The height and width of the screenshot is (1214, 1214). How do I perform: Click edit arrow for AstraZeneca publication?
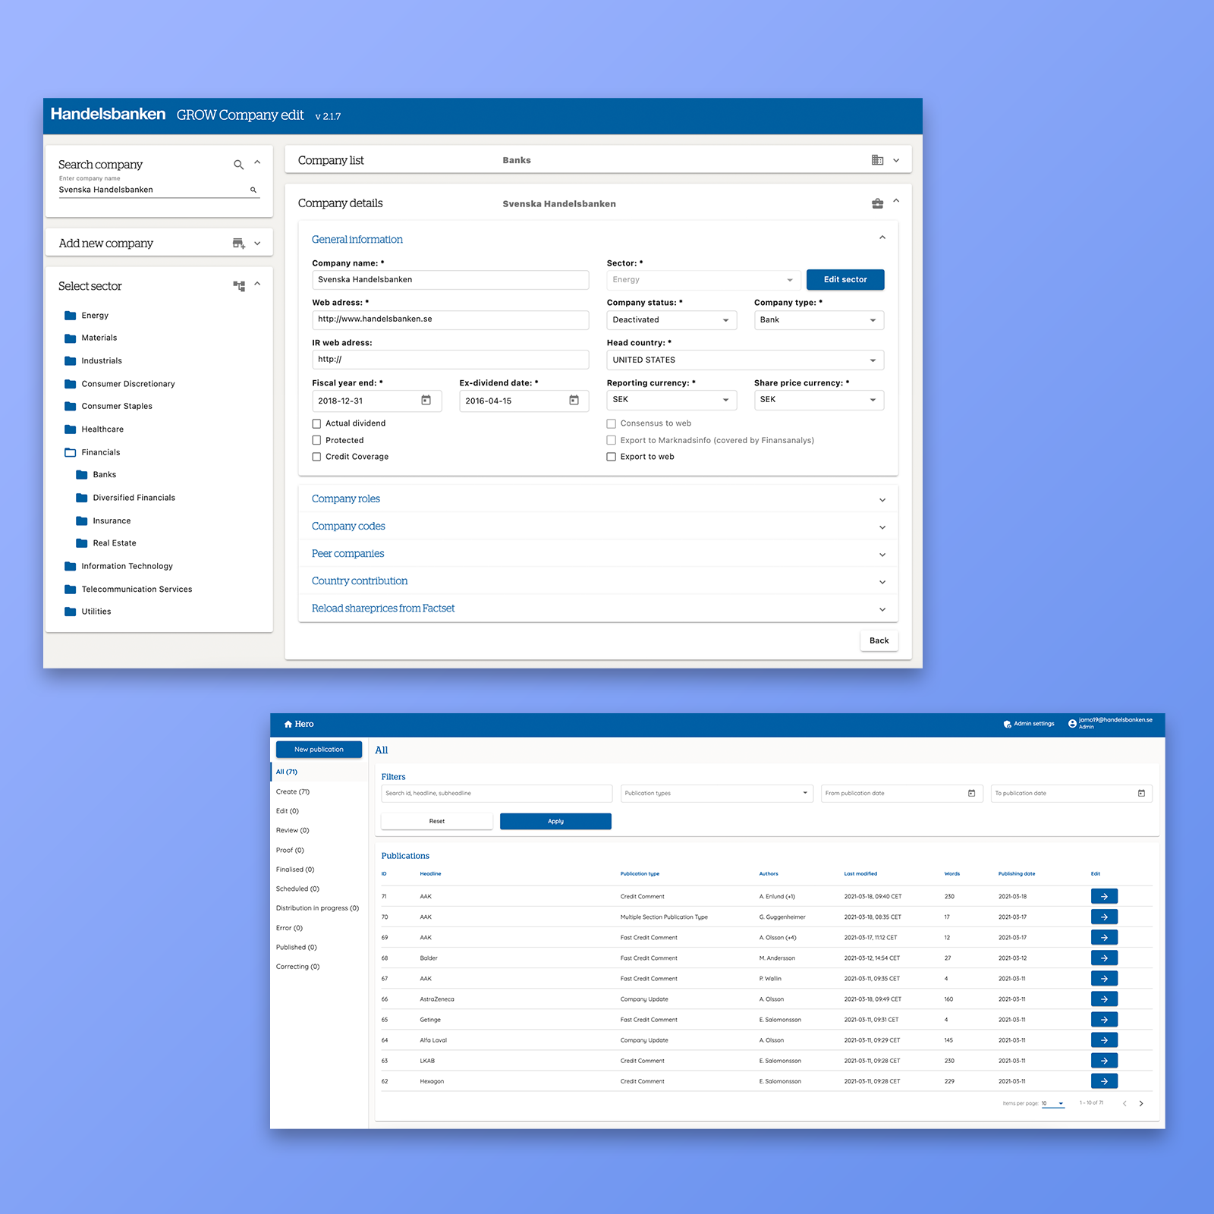tap(1104, 999)
